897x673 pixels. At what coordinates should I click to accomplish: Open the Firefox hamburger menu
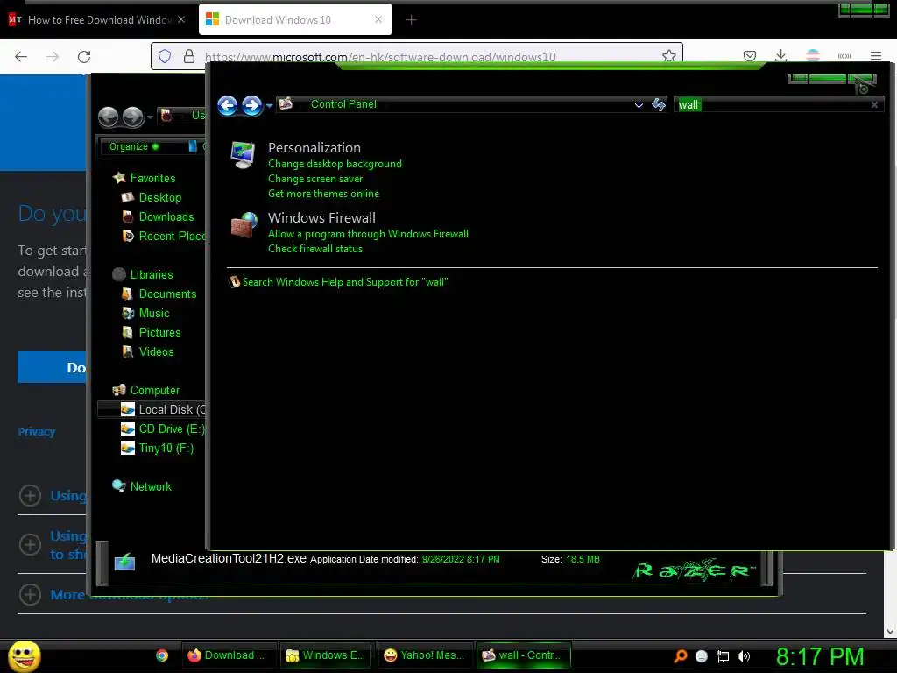pos(876,55)
